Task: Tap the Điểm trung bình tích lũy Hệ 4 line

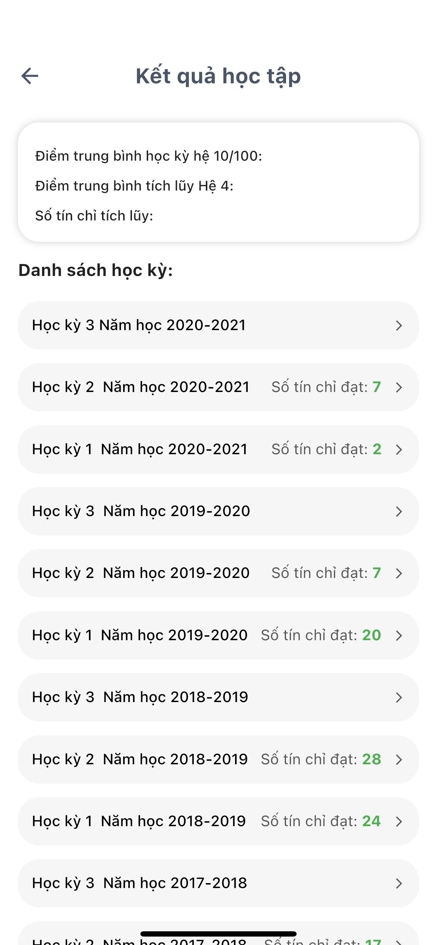Action: coord(134,186)
